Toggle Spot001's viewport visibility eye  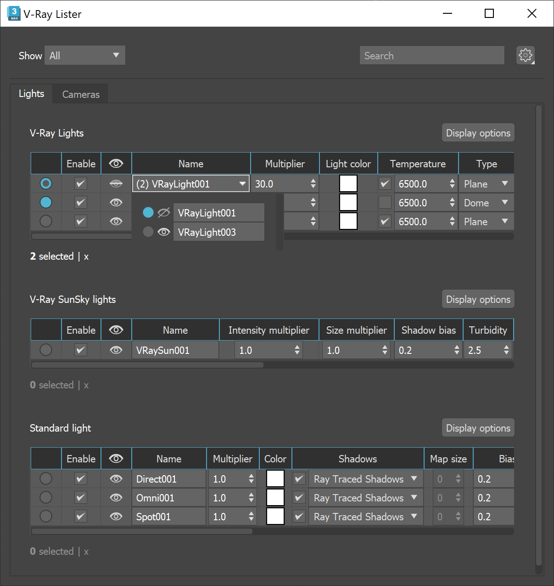[x=116, y=516]
